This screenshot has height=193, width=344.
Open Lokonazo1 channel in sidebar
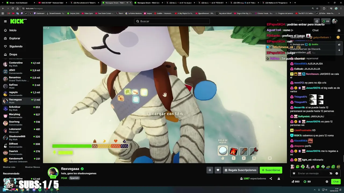(x=21, y=131)
